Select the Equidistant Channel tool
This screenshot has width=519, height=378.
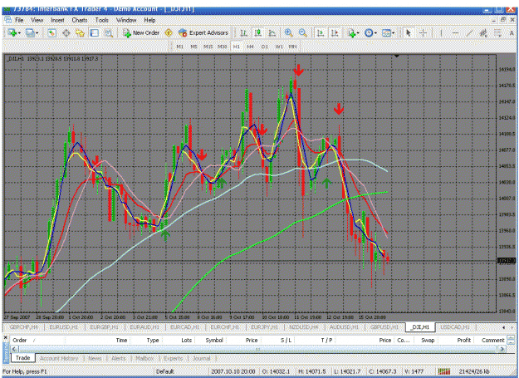(x=483, y=33)
